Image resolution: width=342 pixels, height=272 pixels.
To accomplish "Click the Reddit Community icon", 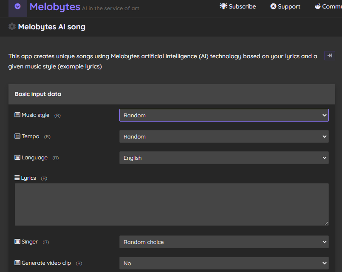I will click(318, 6).
